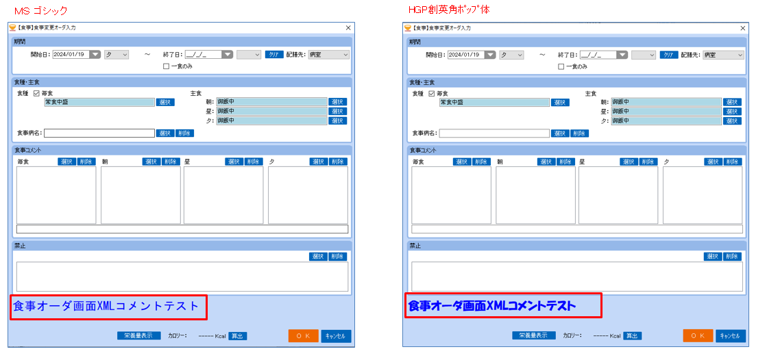The height and width of the screenshot is (358, 767).
Task: Click キャンセル in MS ゴシック window
Action: point(336,335)
